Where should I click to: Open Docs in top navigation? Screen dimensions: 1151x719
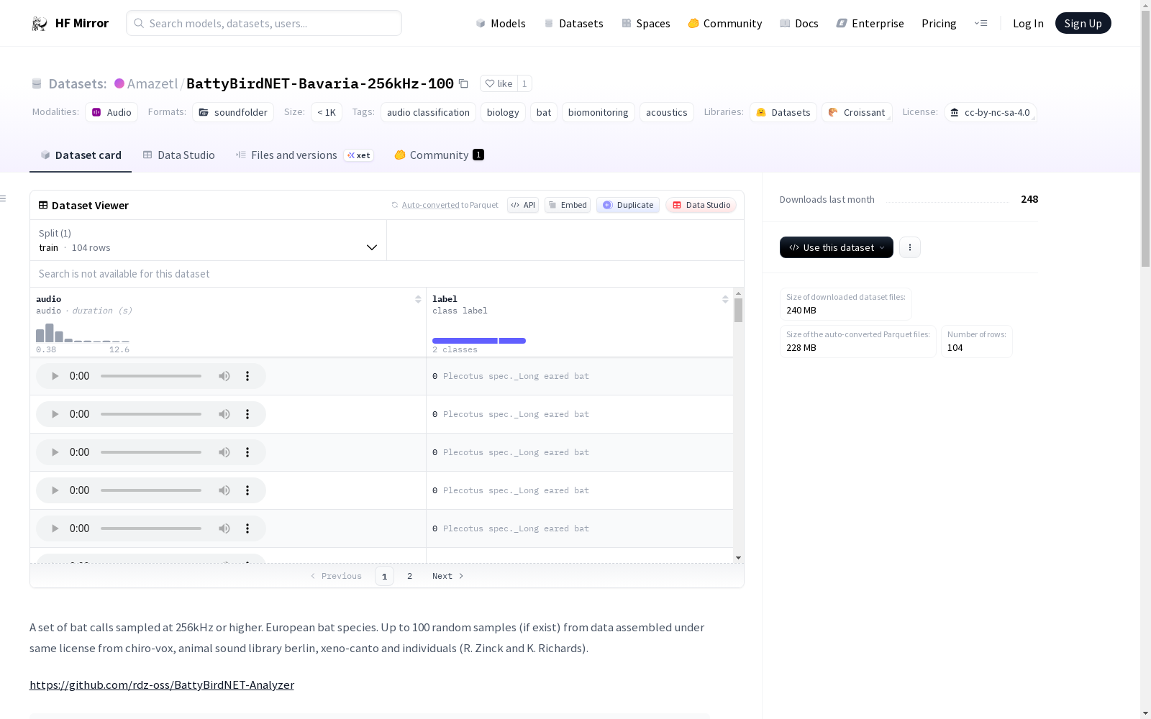(x=799, y=23)
